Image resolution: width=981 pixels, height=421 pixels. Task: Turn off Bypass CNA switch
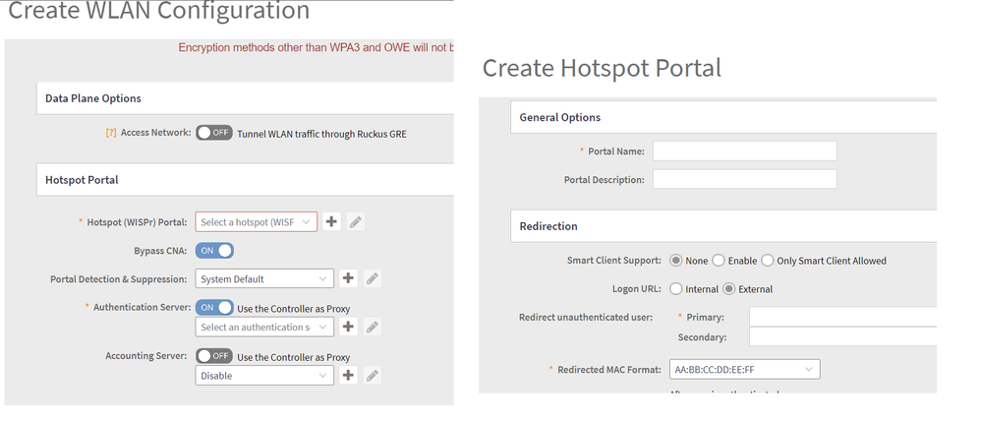pos(214,251)
